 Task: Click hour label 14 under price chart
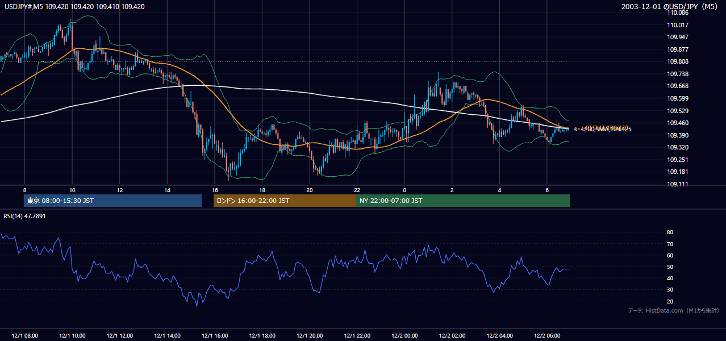coord(167,190)
